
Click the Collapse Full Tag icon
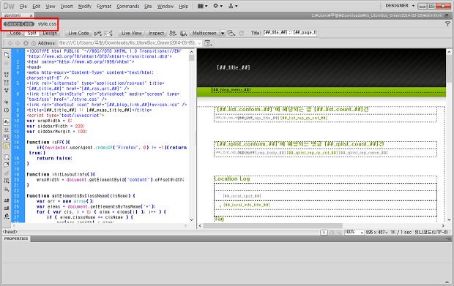coord(7,75)
